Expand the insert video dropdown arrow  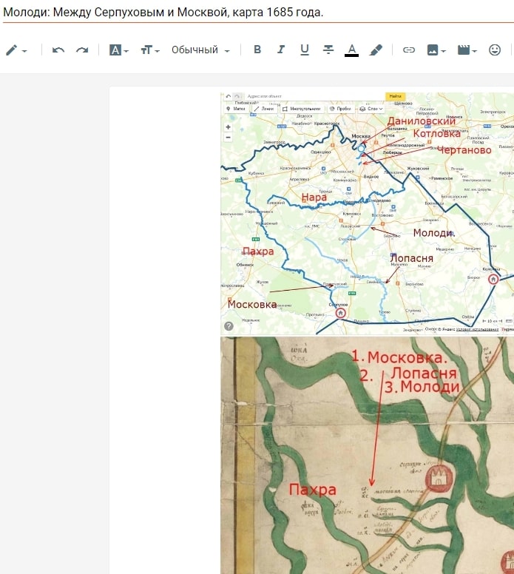[x=475, y=51]
